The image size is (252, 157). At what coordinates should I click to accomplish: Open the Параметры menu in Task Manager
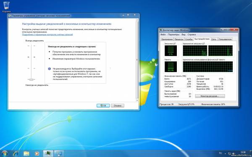point(173,34)
